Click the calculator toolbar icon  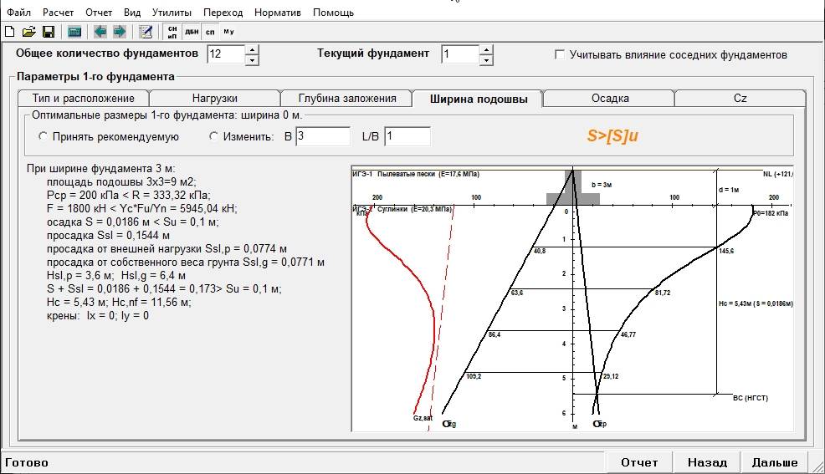74,32
